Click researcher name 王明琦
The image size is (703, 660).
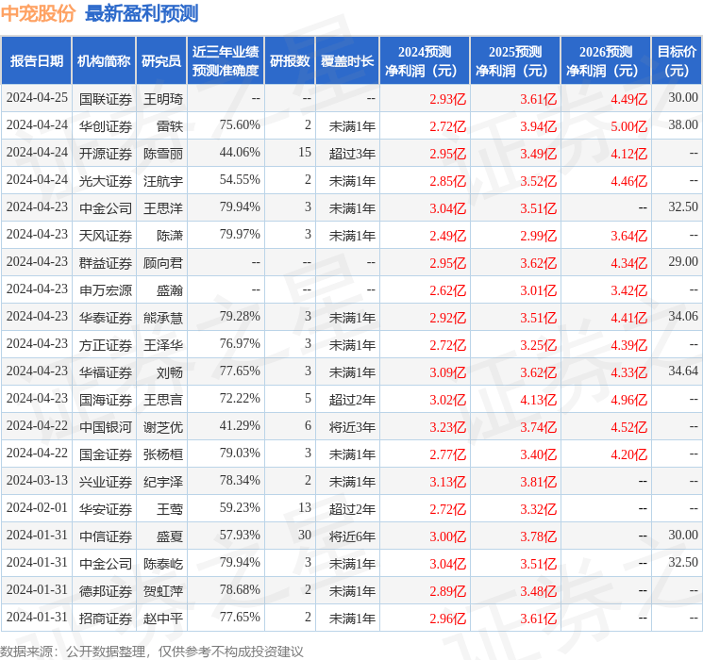(163, 99)
